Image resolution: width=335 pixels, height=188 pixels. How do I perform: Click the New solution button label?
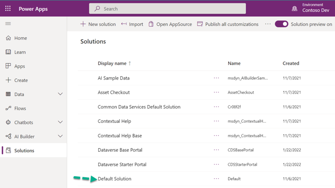pyautogui.click(x=102, y=24)
